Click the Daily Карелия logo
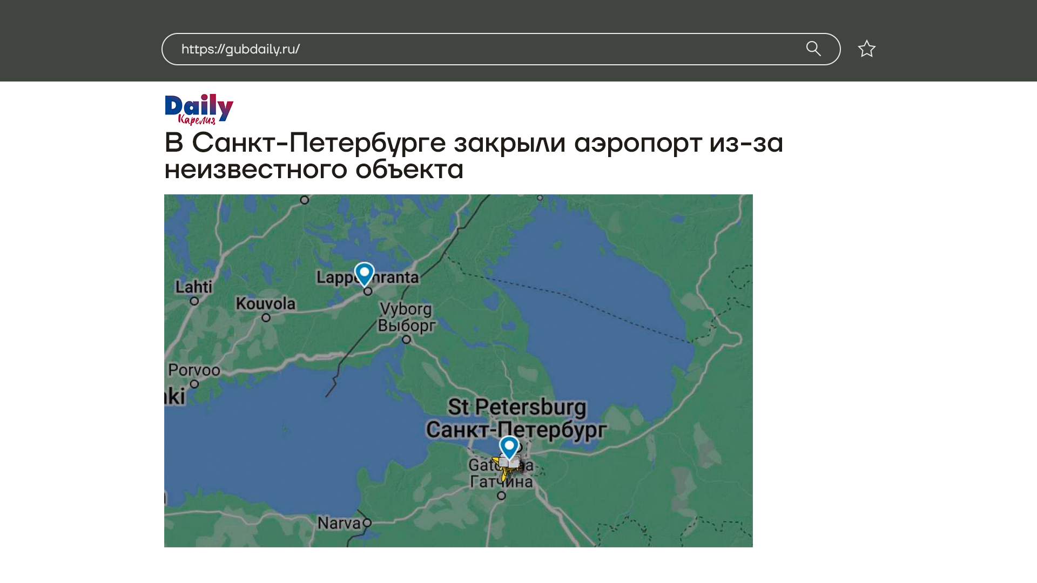Screen dimensions: 1037x583 (x=199, y=109)
